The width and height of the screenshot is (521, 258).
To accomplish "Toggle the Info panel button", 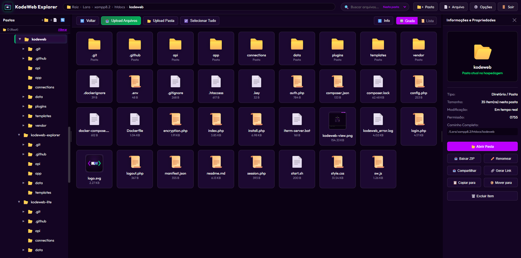I will (x=384, y=21).
